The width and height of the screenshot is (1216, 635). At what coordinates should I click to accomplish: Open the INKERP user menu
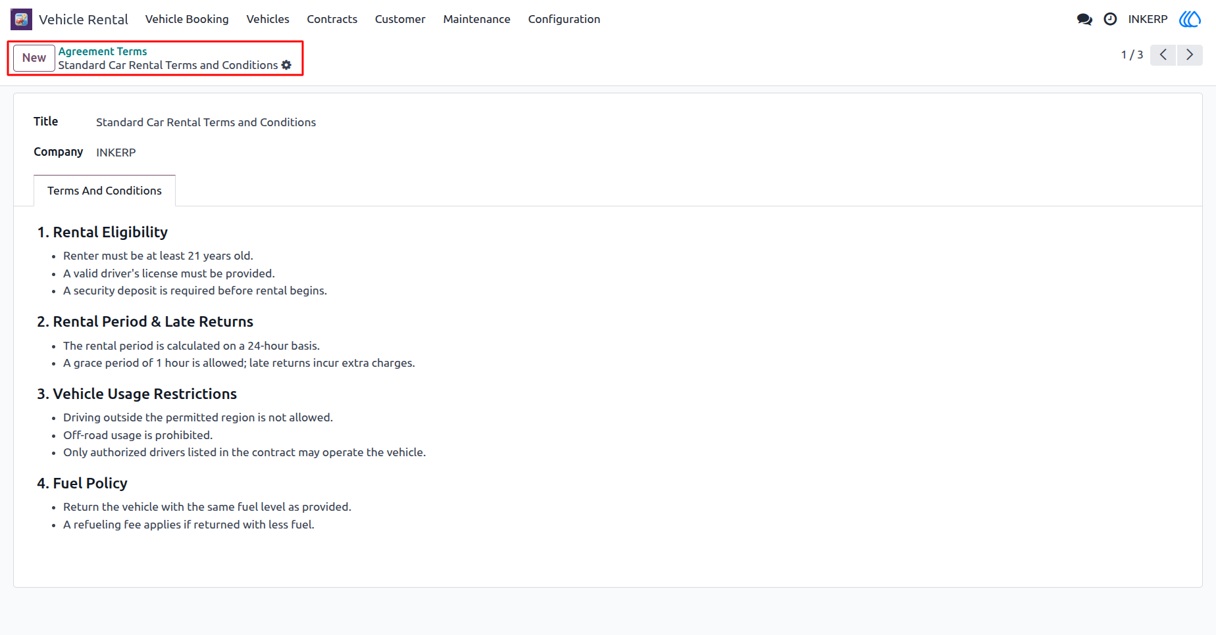[x=1148, y=19]
